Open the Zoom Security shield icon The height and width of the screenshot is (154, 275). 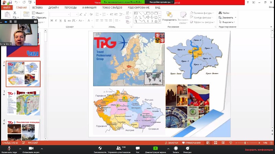pyautogui.click(x=100, y=148)
